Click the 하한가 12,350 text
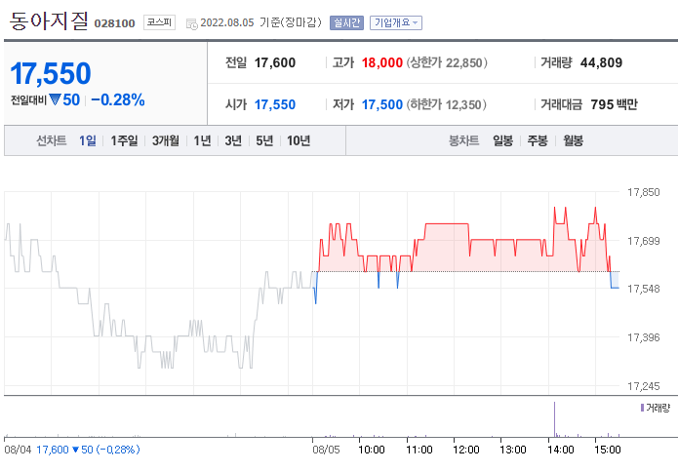The image size is (678, 471). [446, 104]
